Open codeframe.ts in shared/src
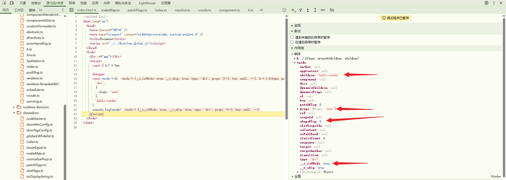Image resolution: width=506 pixels, height=180 pixels. coord(36,118)
